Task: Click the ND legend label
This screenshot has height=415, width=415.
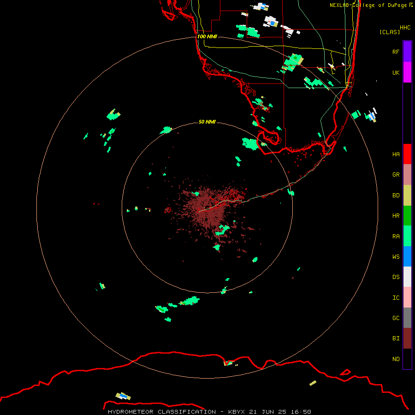Action: tap(396, 359)
